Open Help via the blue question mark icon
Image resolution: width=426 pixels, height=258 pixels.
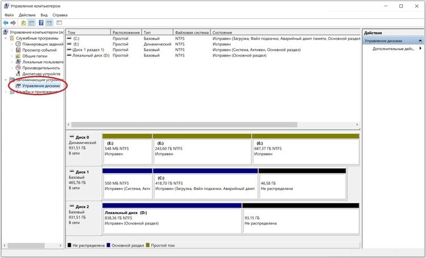(41, 23)
